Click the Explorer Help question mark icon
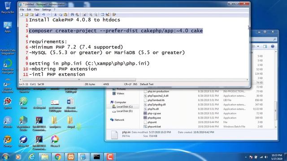 (273, 47)
